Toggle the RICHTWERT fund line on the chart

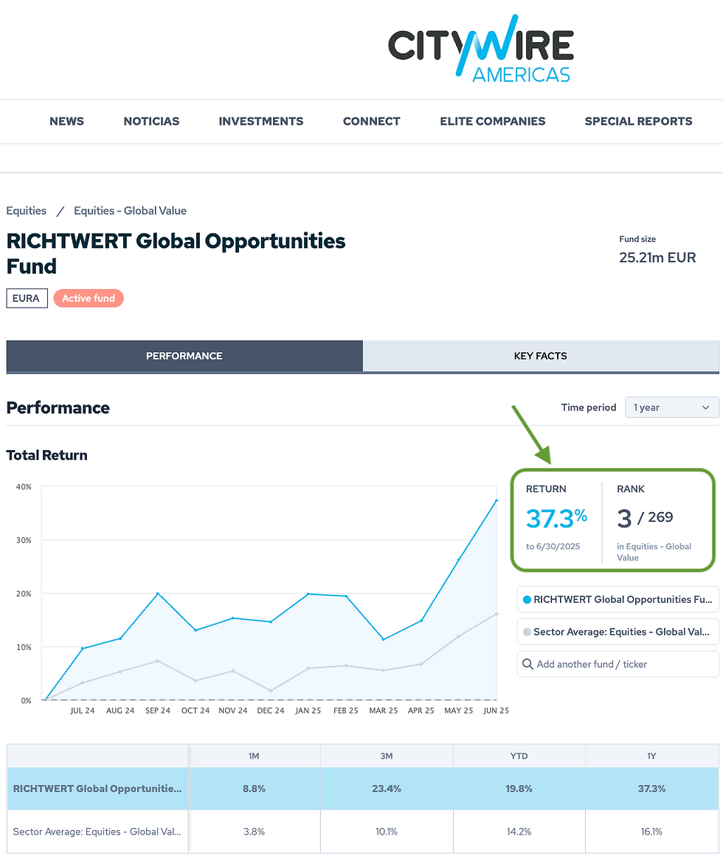(x=618, y=599)
